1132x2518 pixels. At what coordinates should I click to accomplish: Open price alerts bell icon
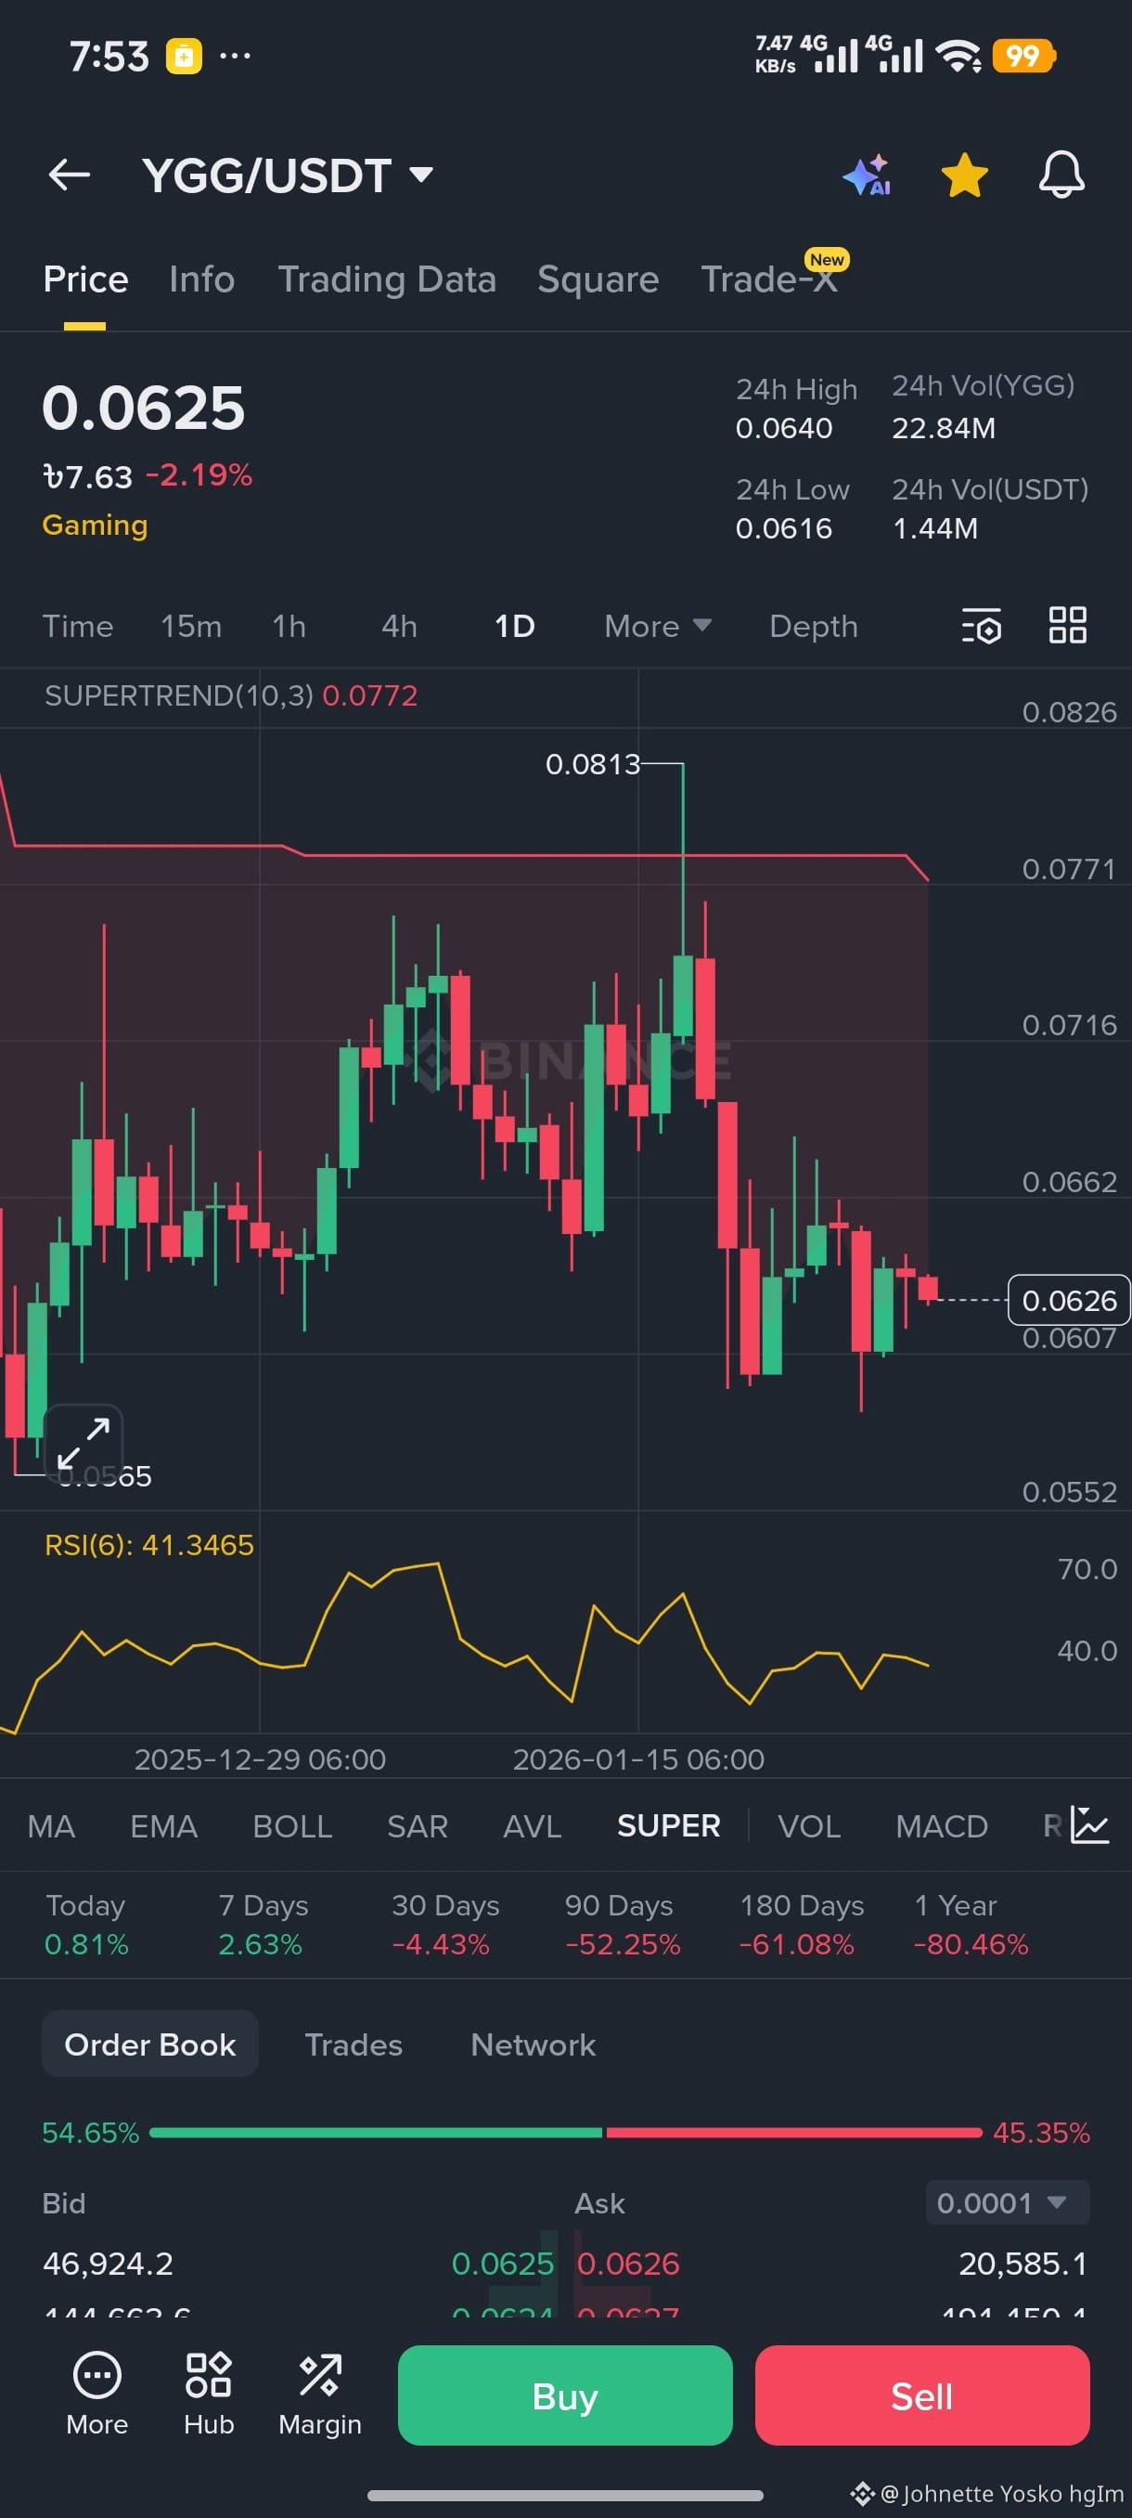coord(1061,176)
